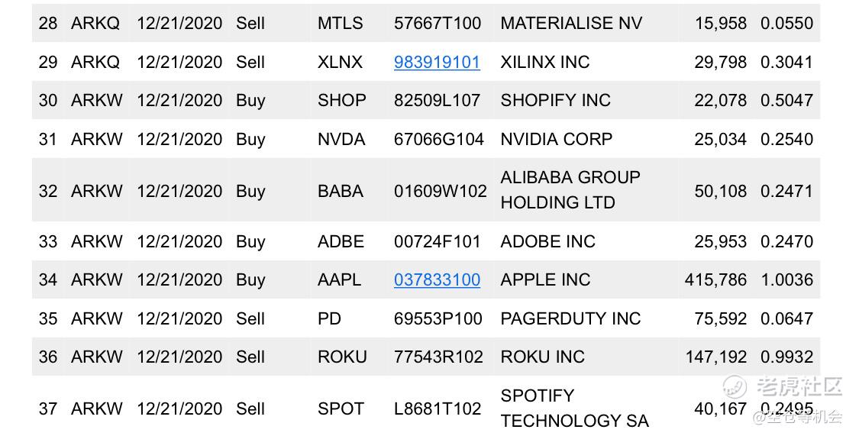Viewport: 859px width, 436px height.
Task: Open the APPLE CUSIP link 037833100
Action: click(x=437, y=280)
